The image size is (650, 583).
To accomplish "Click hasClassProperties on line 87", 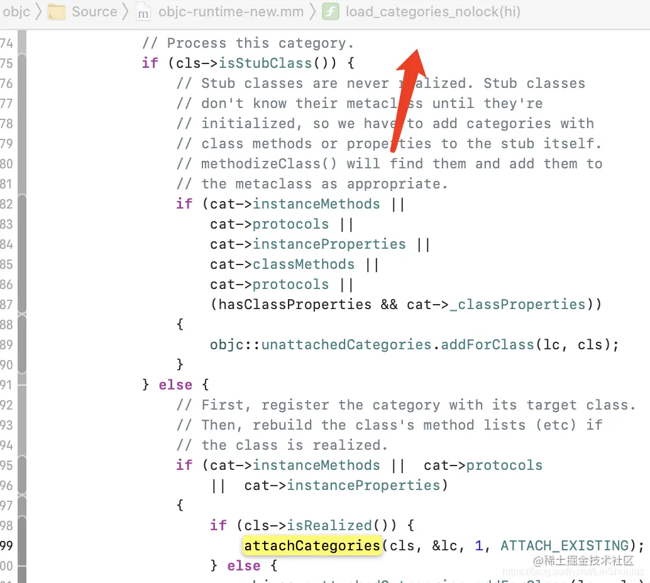I will click(x=295, y=305).
